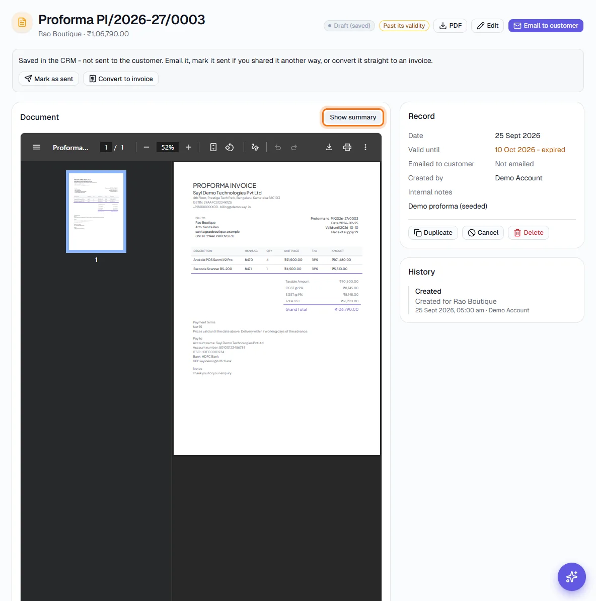
Task: Mark the proforma as sent
Action: (x=49, y=79)
